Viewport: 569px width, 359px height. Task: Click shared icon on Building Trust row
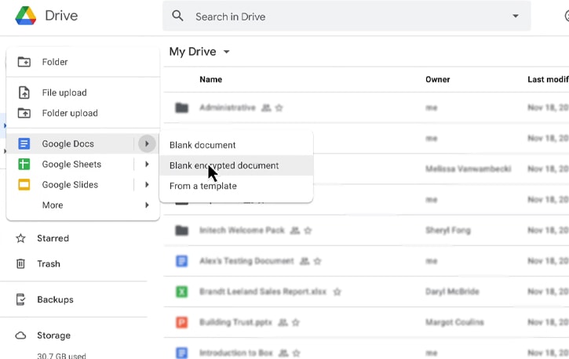[283, 322]
